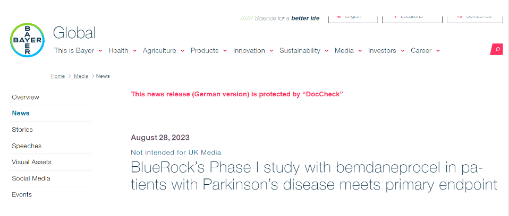Open Social Media sidebar link
This screenshot has height=216, width=509.
tap(31, 178)
